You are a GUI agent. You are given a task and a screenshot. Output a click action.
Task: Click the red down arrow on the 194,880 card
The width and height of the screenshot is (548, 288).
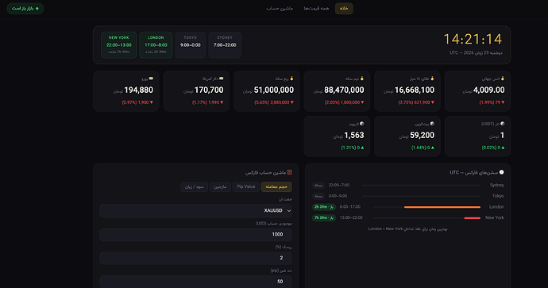[152, 102]
